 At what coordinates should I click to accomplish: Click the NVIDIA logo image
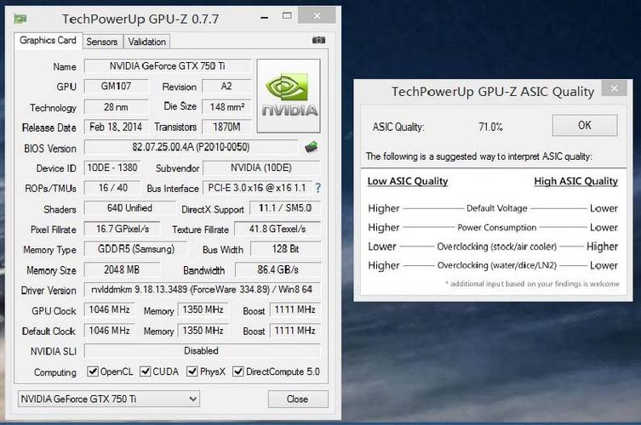click(x=289, y=96)
